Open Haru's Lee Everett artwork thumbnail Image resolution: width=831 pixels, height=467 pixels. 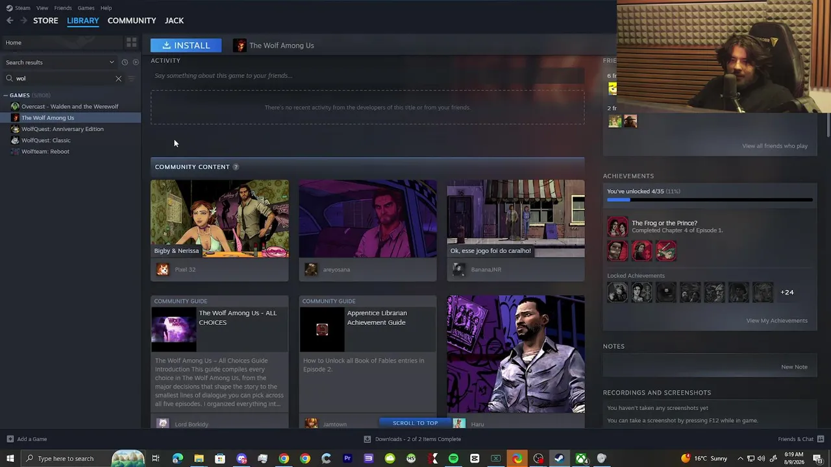click(x=515, y=354)
